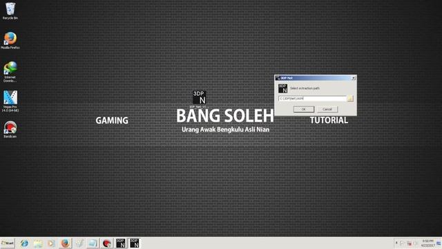The image size is (442, 249).
Task: Click the extraction path text field
Action: (x=312, y=98)
